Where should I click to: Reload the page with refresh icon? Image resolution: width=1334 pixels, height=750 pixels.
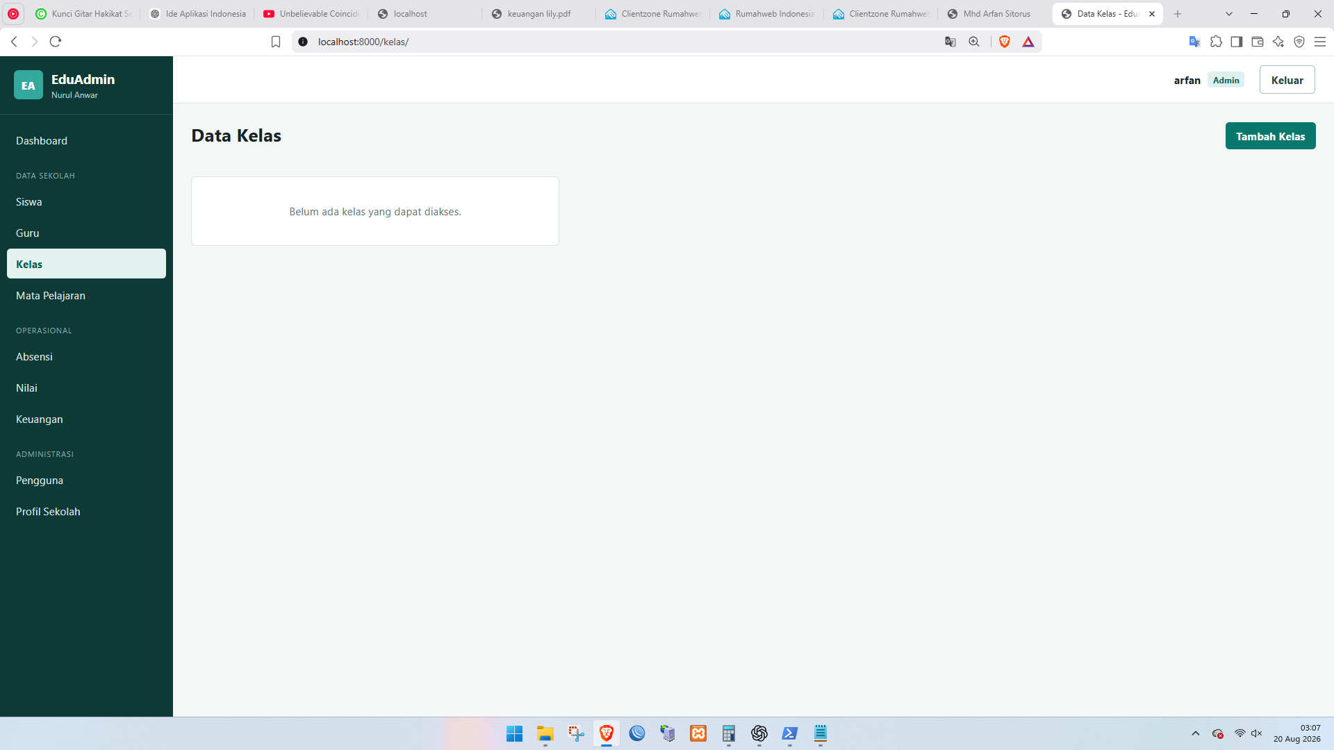56,42
